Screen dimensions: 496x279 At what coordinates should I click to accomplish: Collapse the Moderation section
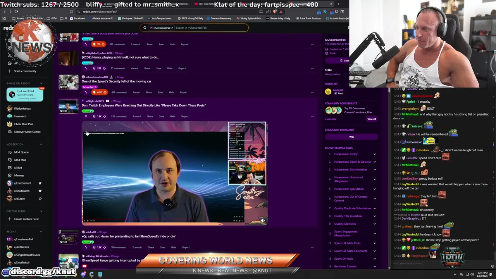[x=41, y=145]
